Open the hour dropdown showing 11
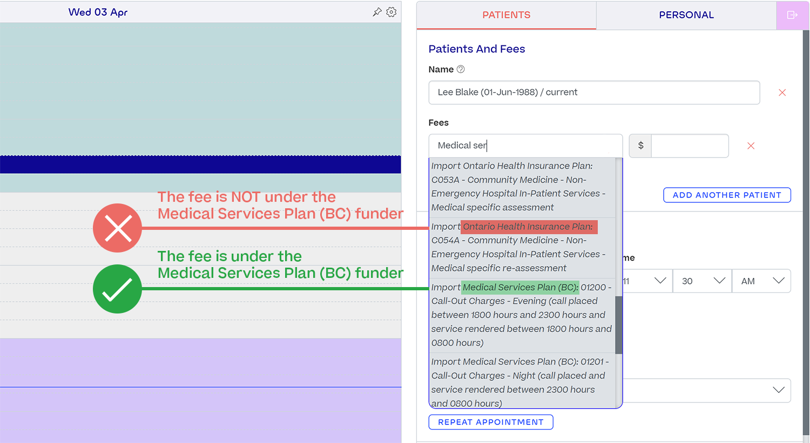810x443 pixels. pos(647,281)
